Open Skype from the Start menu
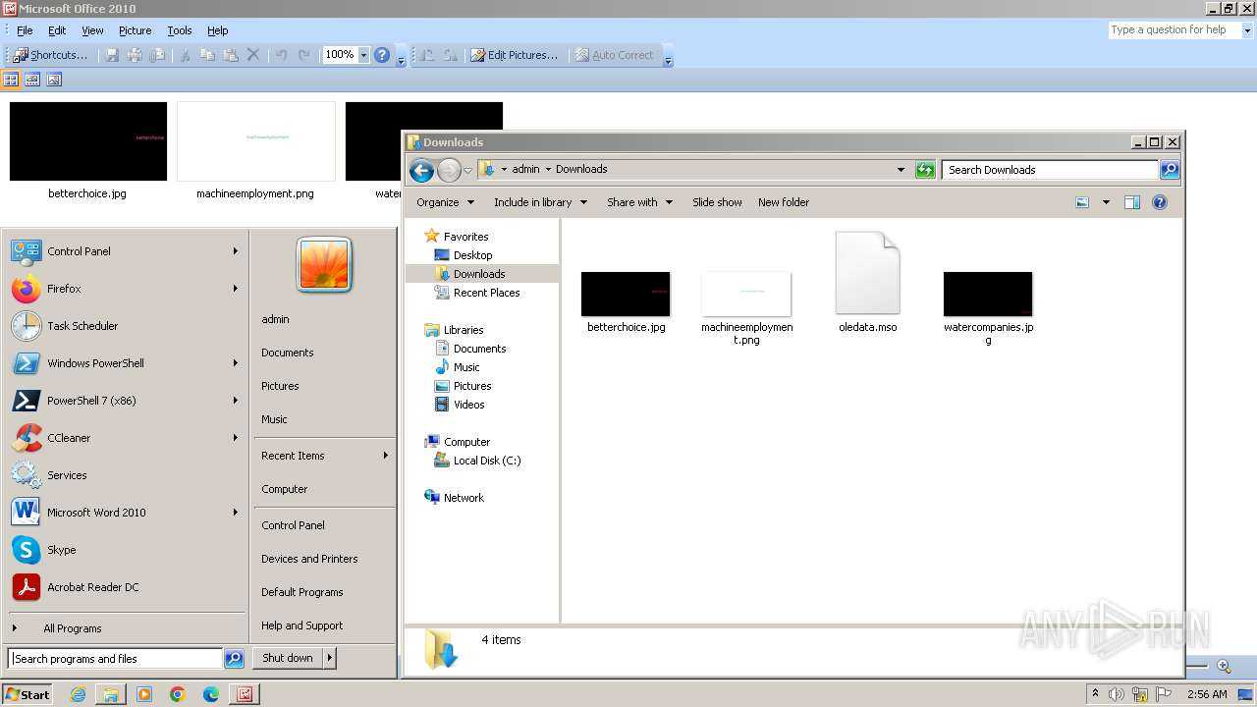The width and height of the screenshot is (1257, 707). tap(126, 550)
